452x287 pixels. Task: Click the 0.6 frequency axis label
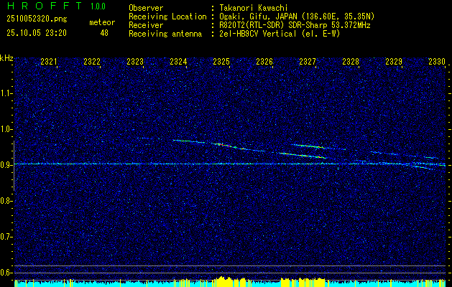tap(6, 272)
